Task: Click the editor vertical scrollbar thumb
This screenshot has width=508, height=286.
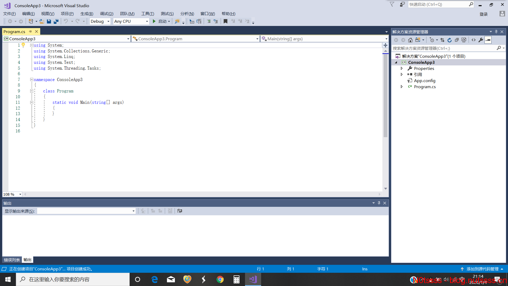Action: [385, 95]
